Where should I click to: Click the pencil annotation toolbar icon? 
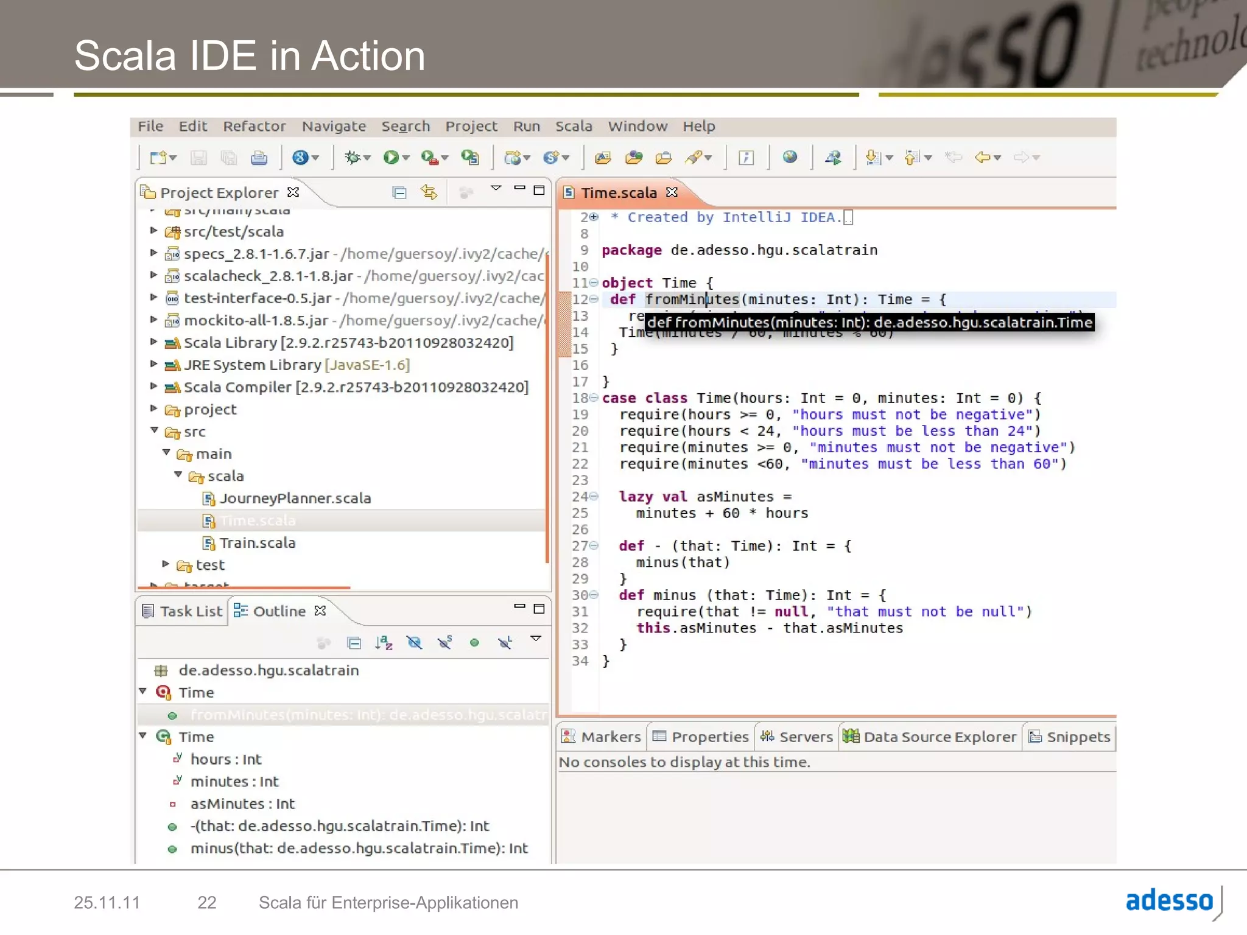694,158
